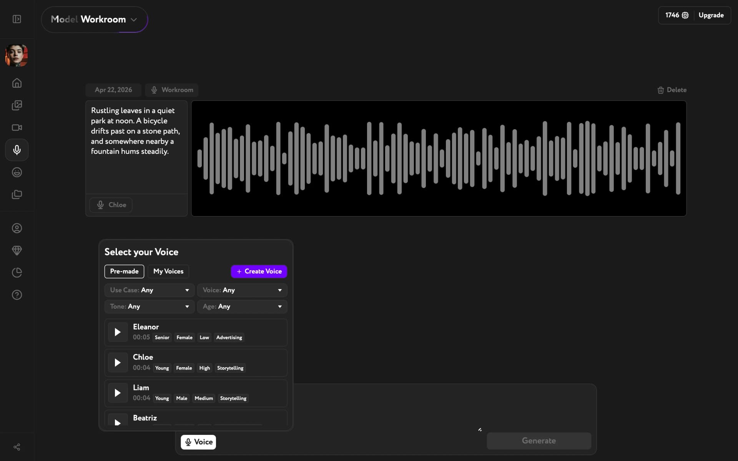Open the emoji/face generation tool
Image resolution: width=738 pixels, height=461 pixels.
17,172
